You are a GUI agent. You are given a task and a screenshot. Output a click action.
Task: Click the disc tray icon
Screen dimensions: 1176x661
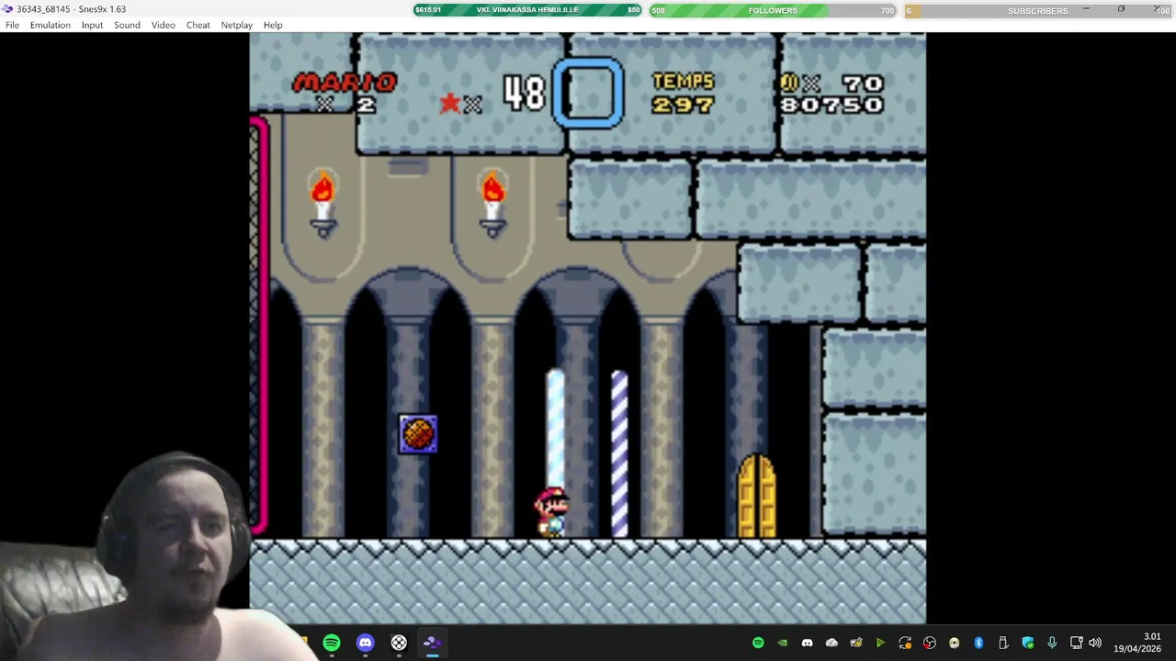pos(954,643)
